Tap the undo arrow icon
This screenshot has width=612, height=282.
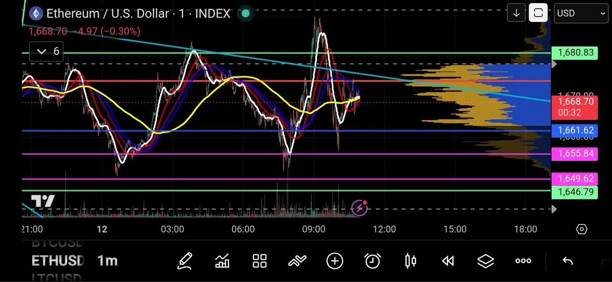pos(568,261)
